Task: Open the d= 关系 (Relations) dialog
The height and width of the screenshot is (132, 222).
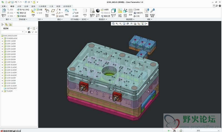Action: [137, 16]
